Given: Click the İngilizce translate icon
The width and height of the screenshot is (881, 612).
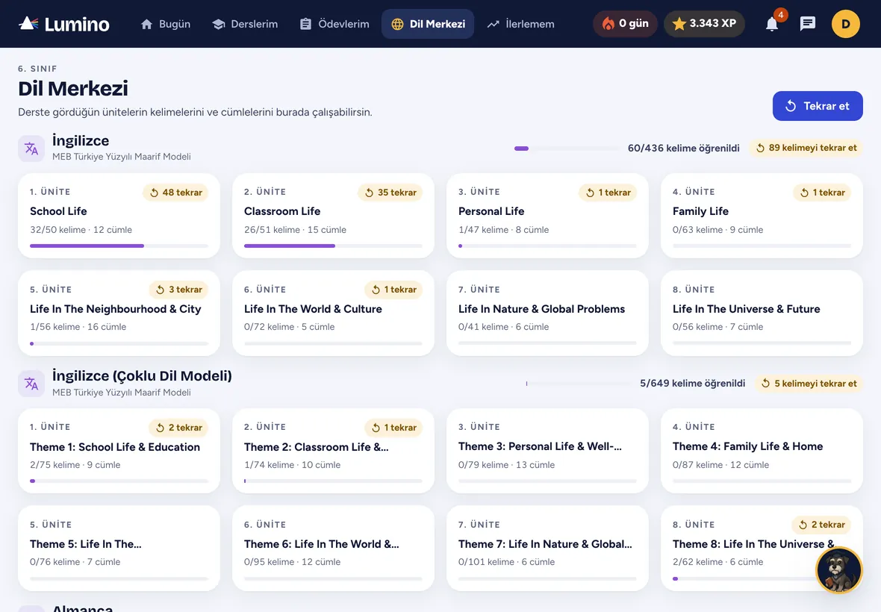Looking at the screenshot, I should pos(31,149).
